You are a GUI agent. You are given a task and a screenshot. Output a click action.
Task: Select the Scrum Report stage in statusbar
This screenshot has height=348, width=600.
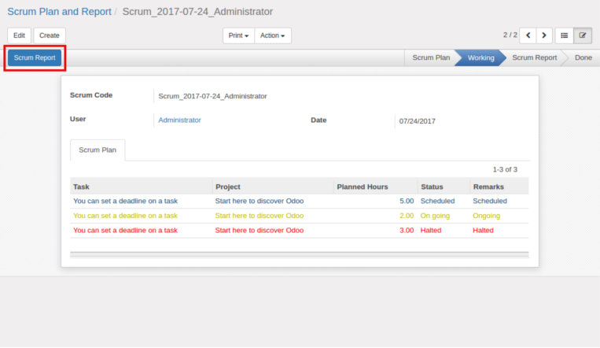click(534, 57)
